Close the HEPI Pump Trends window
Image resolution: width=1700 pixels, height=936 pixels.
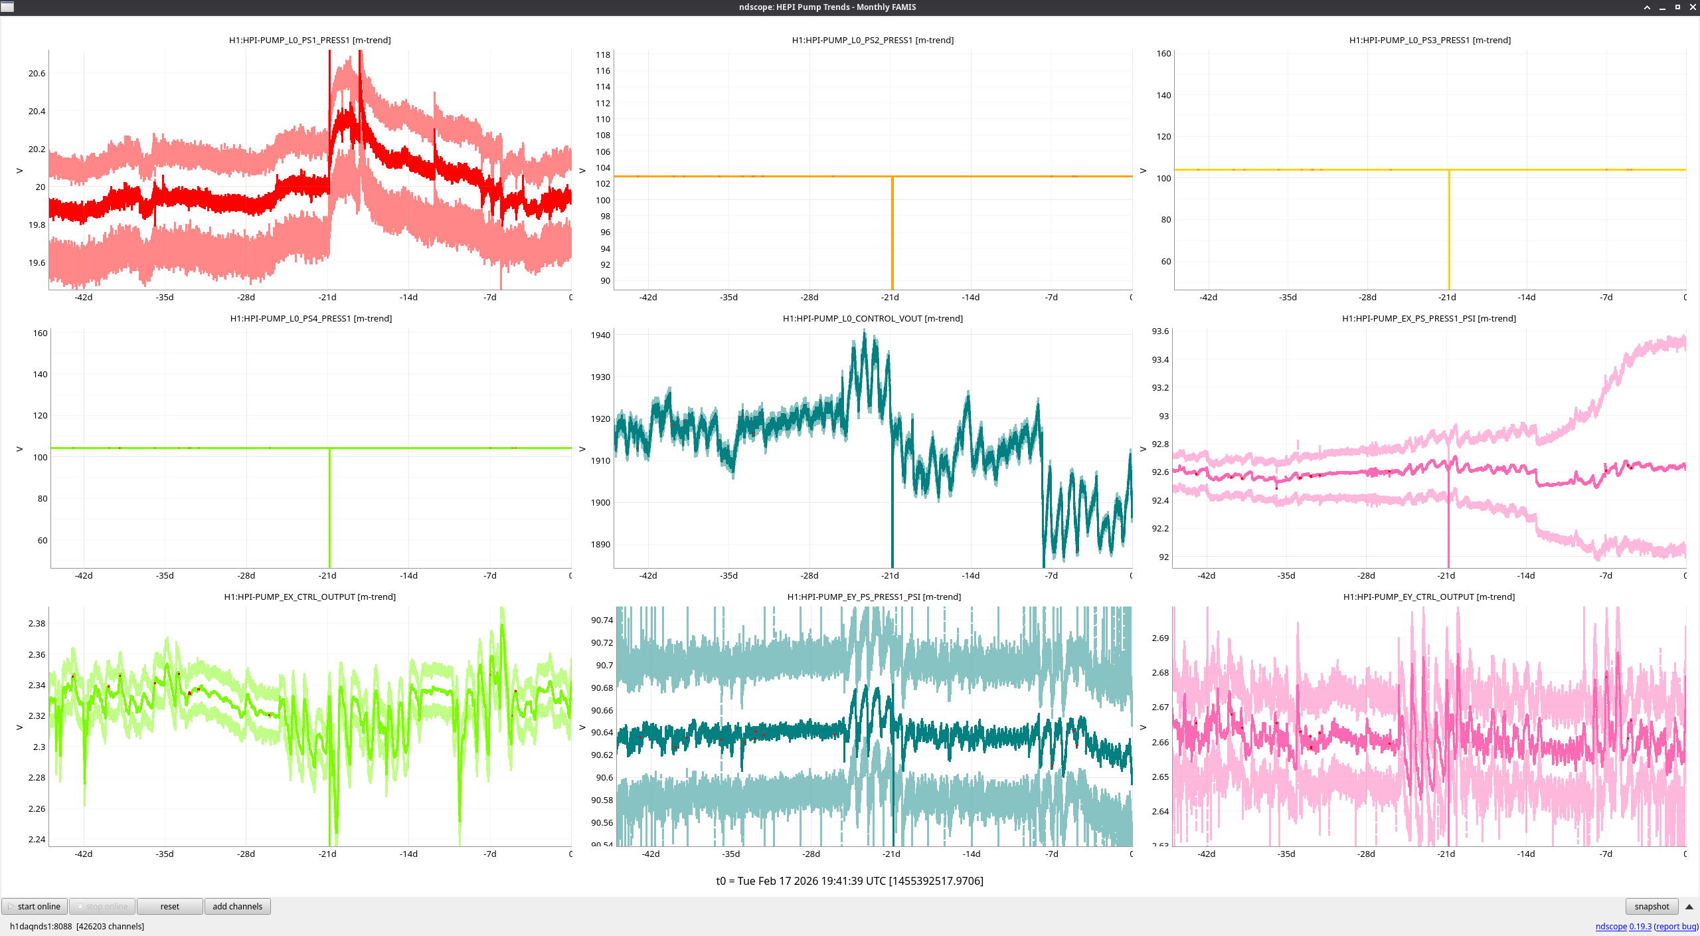pyautogui.click(x=1692, y=7)
